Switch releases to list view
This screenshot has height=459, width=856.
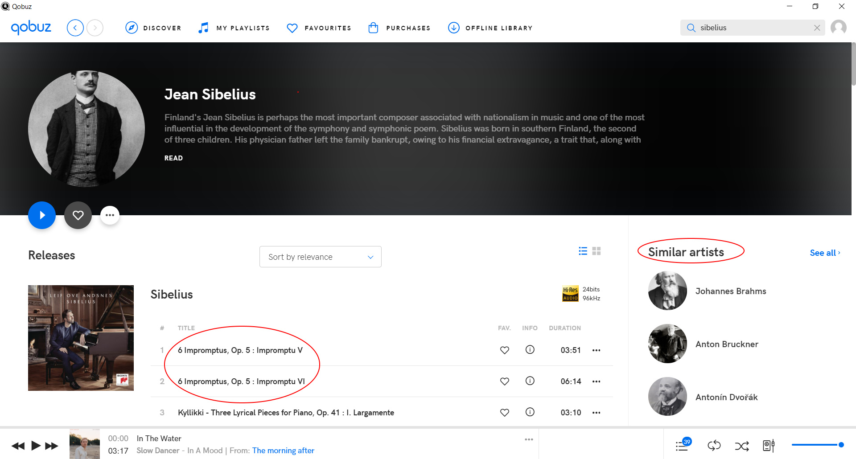pos(583,251)
